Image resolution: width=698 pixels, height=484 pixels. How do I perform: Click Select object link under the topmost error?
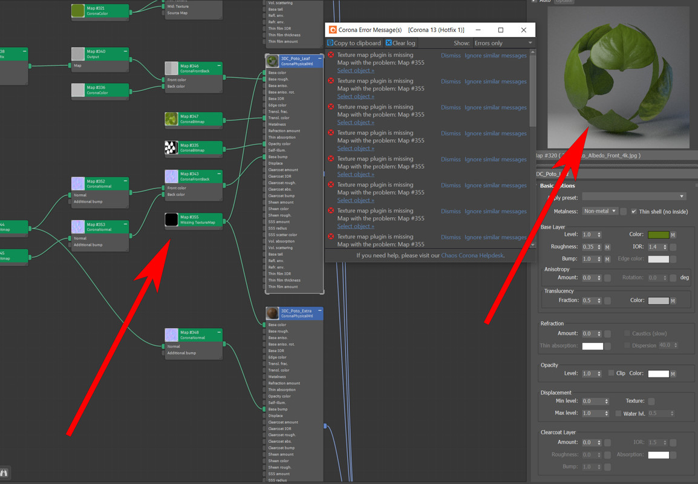click(x=355, y=71)
